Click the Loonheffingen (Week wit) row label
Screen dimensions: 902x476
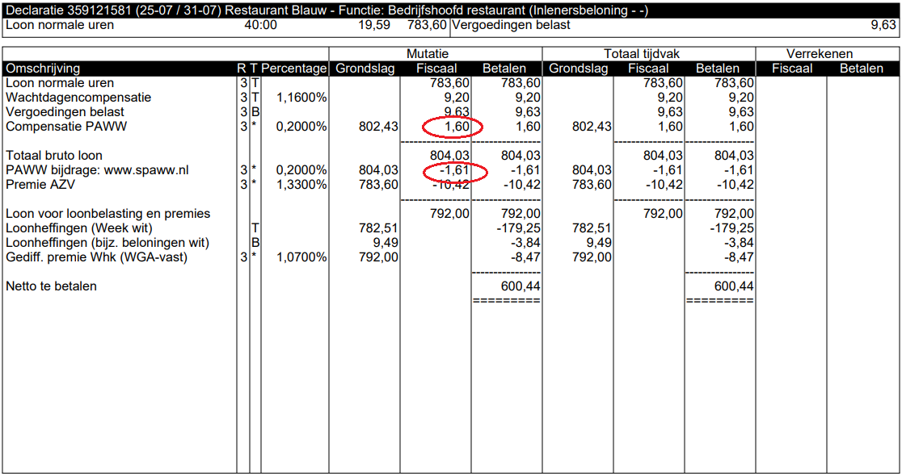coord(78,228)
